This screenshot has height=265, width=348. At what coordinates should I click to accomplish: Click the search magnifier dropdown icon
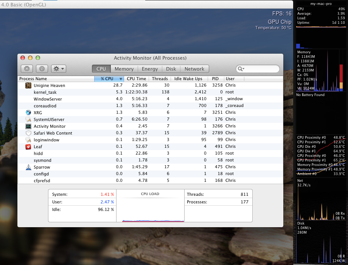241,69
